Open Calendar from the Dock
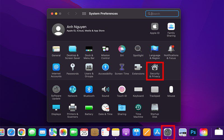The width and height of the screenshot is (224, 140). tap(84, 132)
